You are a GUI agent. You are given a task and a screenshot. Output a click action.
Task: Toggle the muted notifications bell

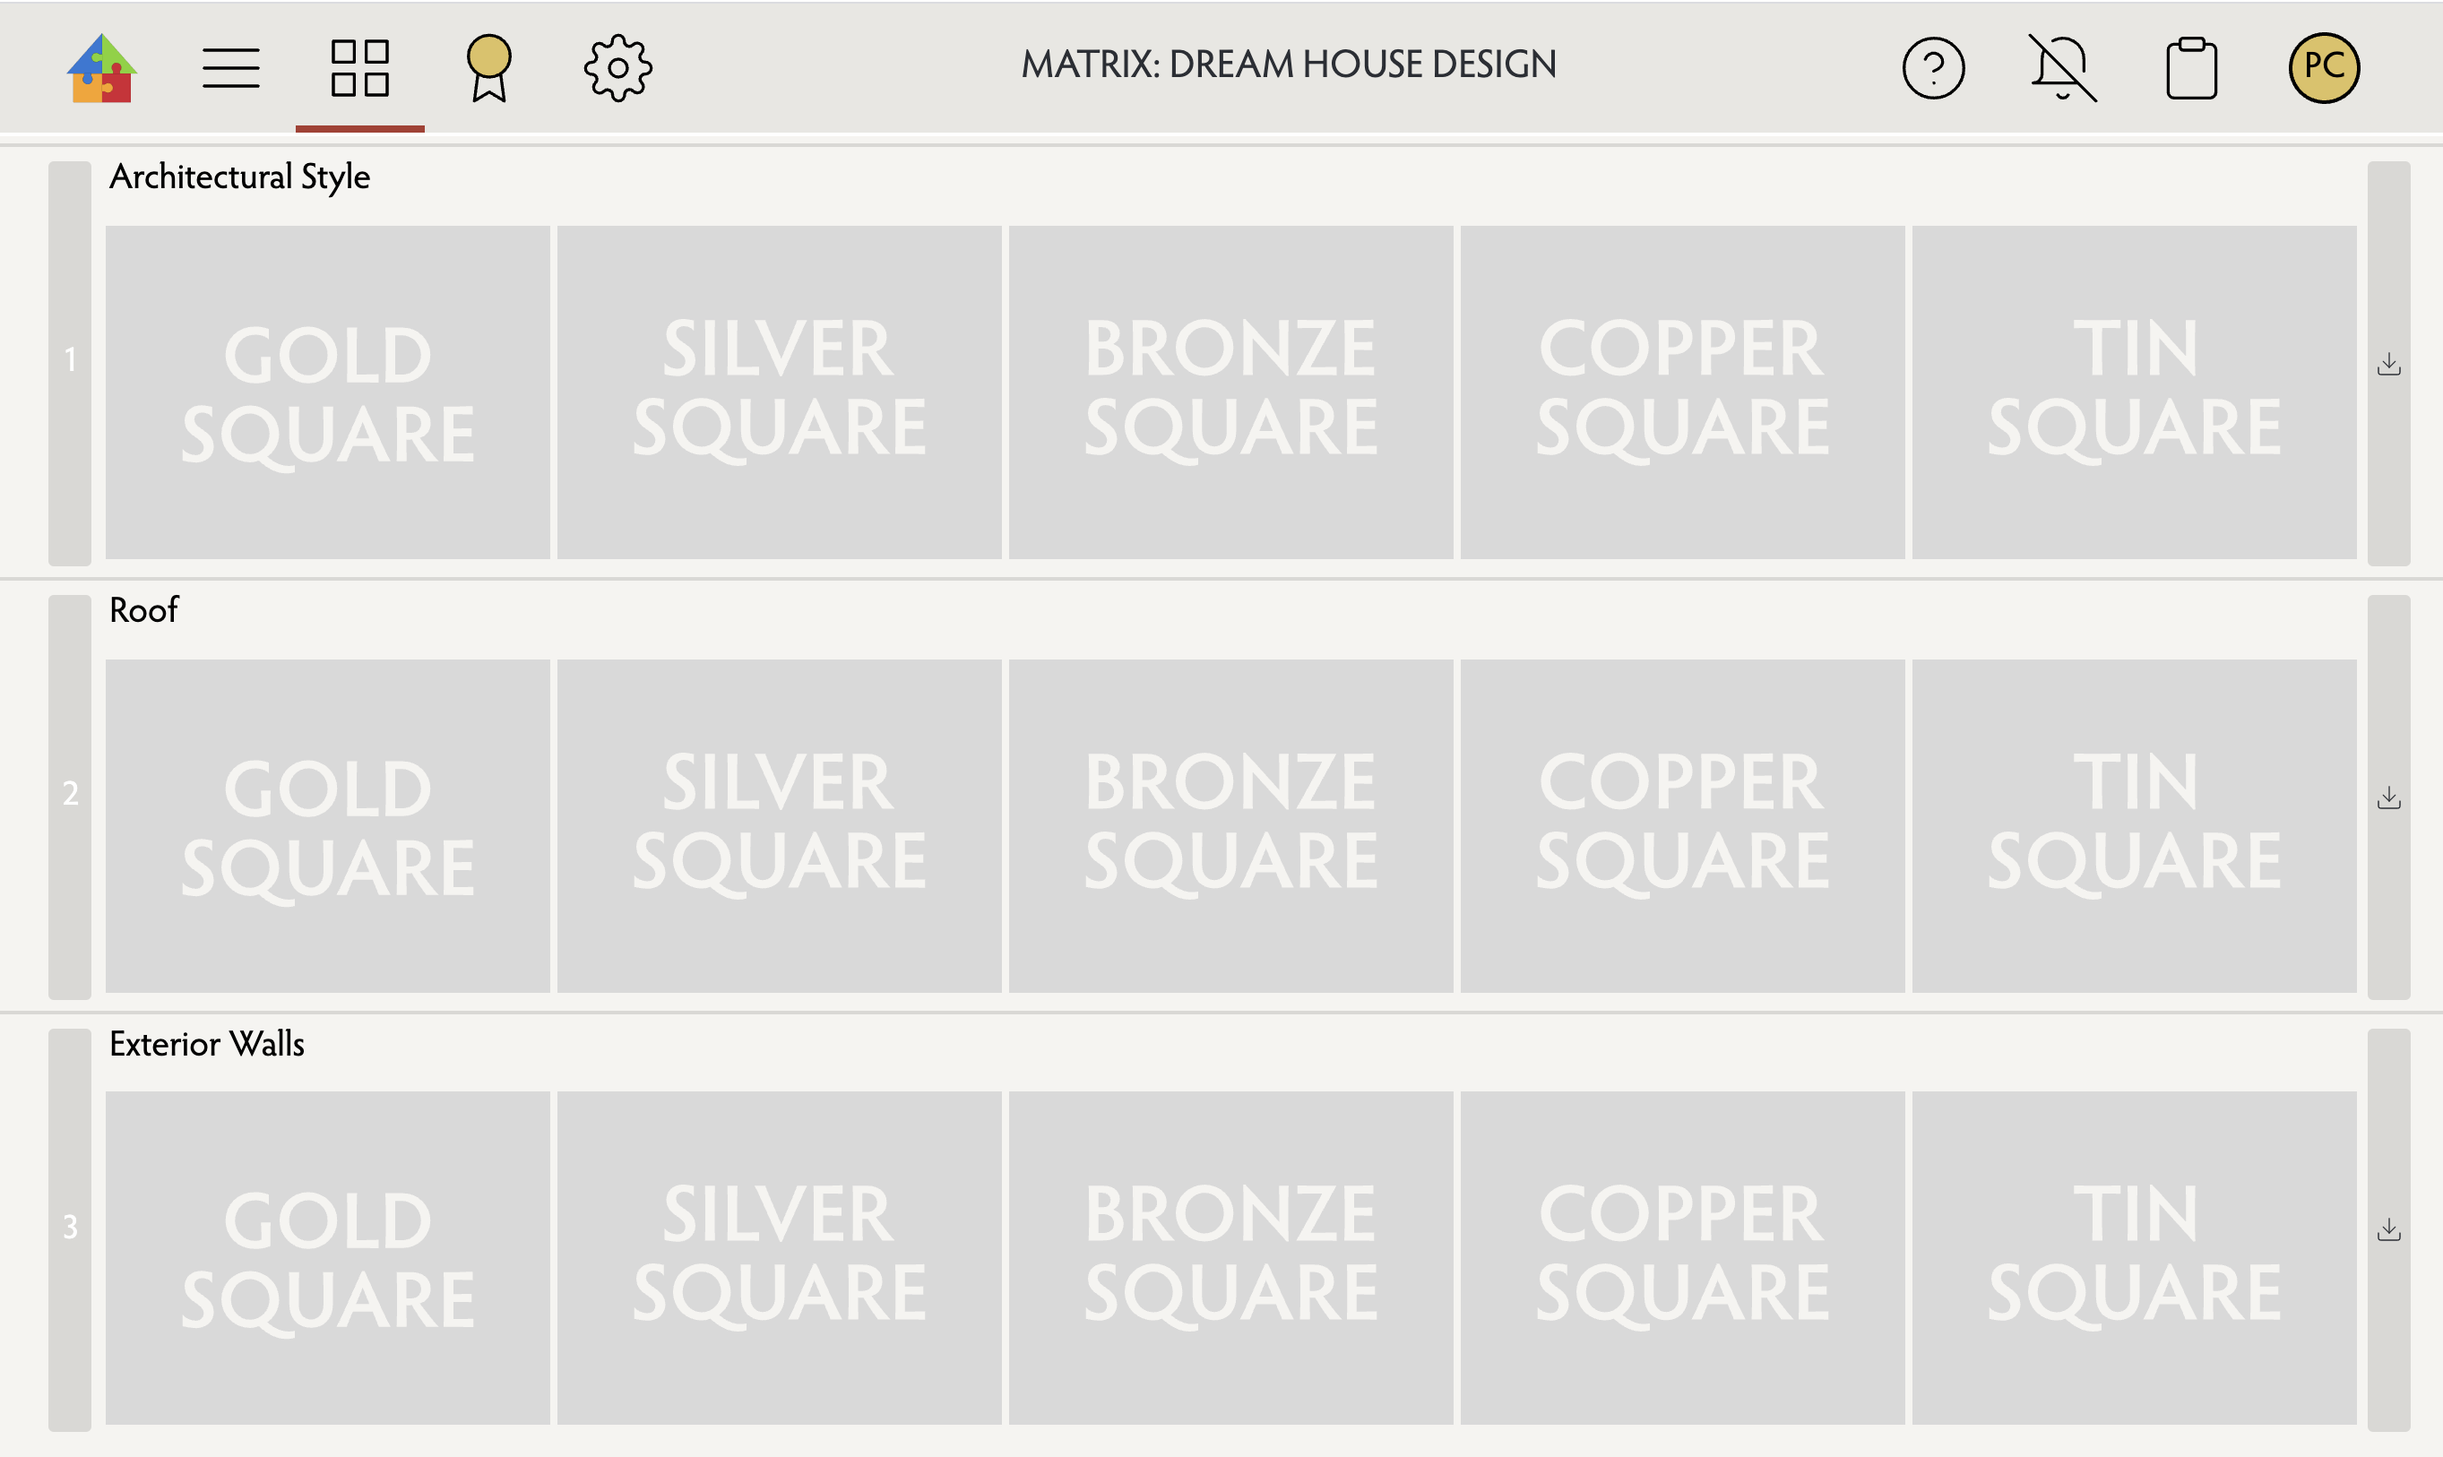(2062, 68)
